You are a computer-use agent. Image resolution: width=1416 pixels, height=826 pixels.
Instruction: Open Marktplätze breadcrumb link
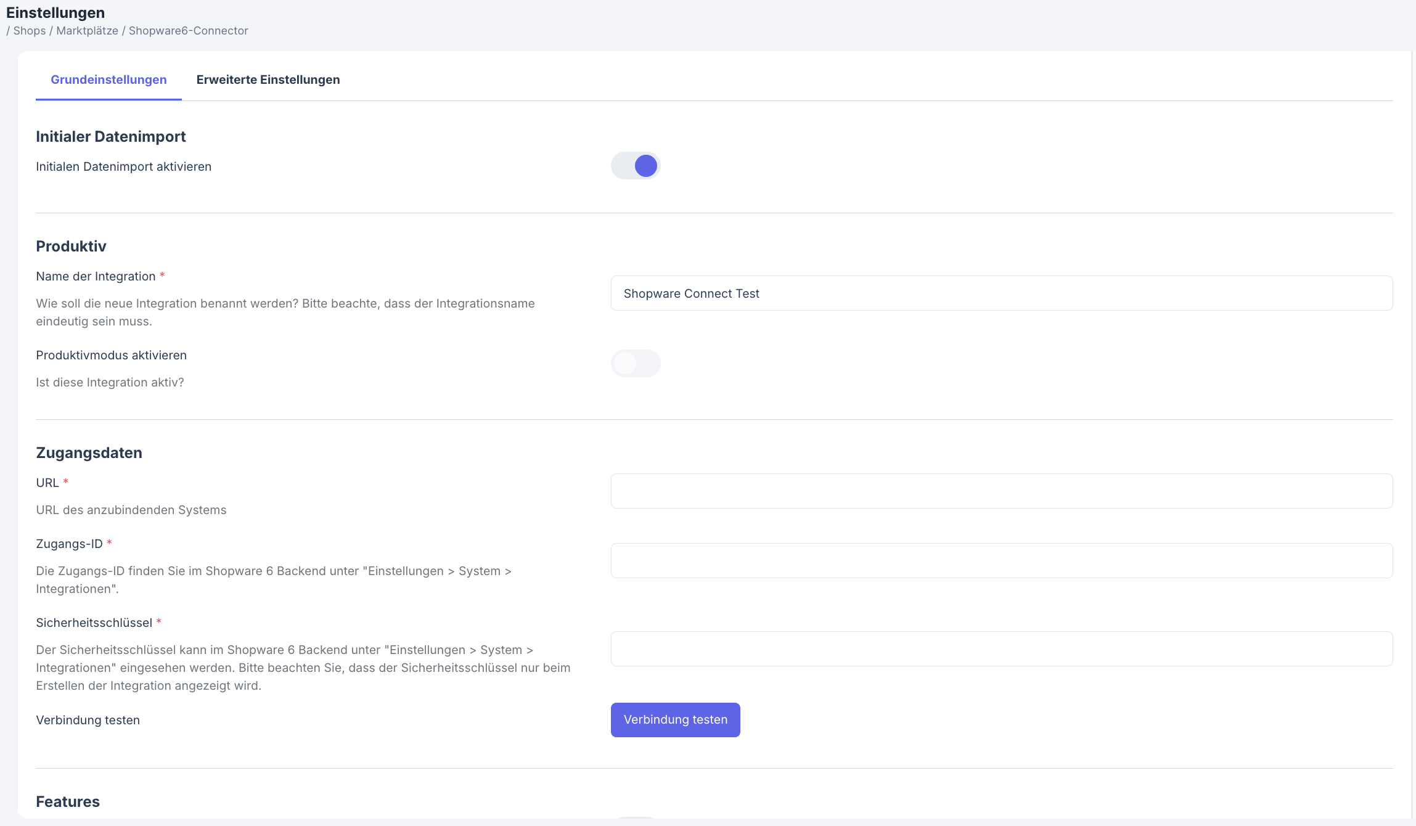click(x=87, y=31)
